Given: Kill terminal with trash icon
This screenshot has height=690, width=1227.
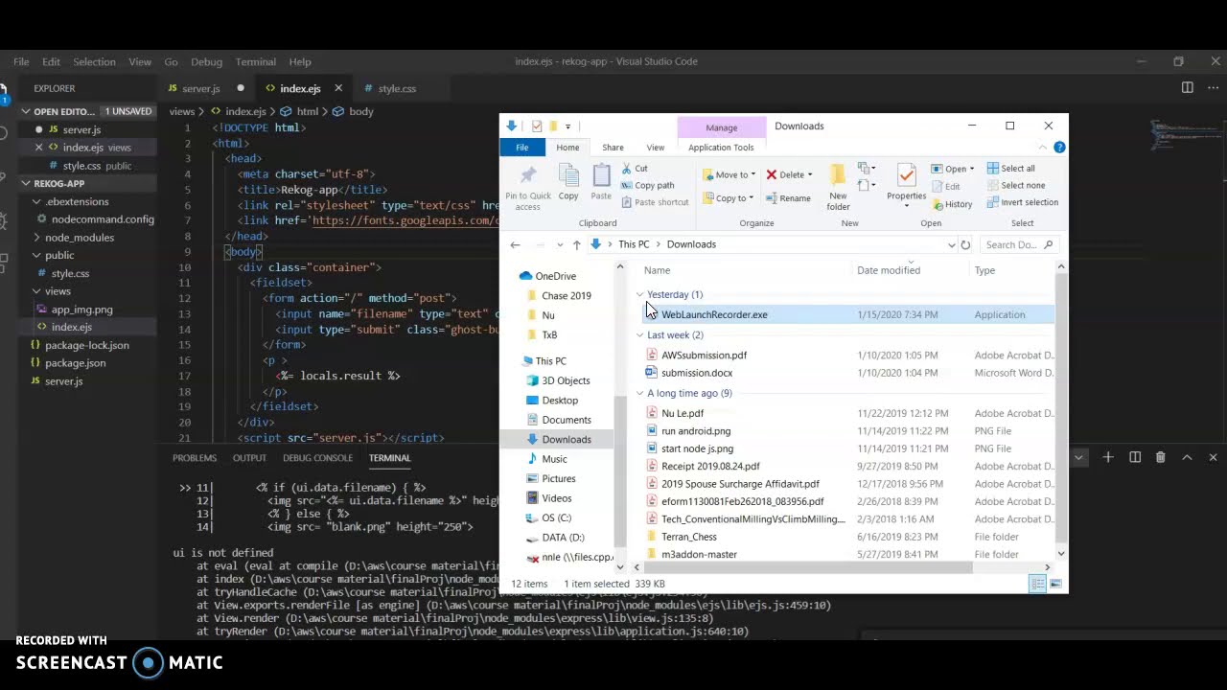Looking at the screenshot, I should tap(1161, 458).
